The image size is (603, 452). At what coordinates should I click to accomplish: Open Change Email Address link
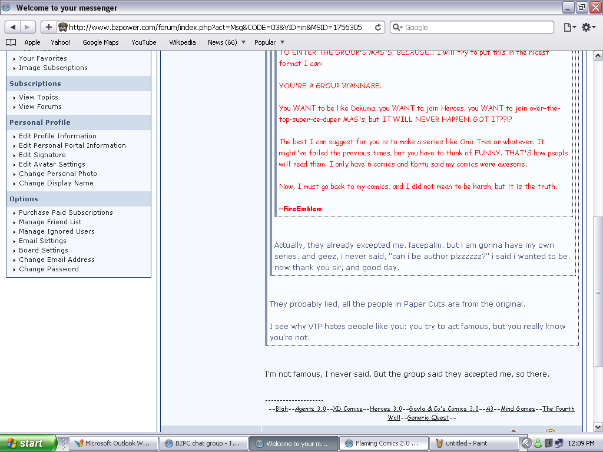(57, 260)
